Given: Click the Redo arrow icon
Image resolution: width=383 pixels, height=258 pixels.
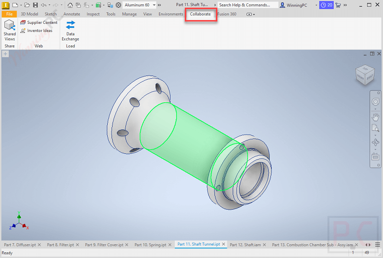Looking at the screenshot, I should point(56,5).
